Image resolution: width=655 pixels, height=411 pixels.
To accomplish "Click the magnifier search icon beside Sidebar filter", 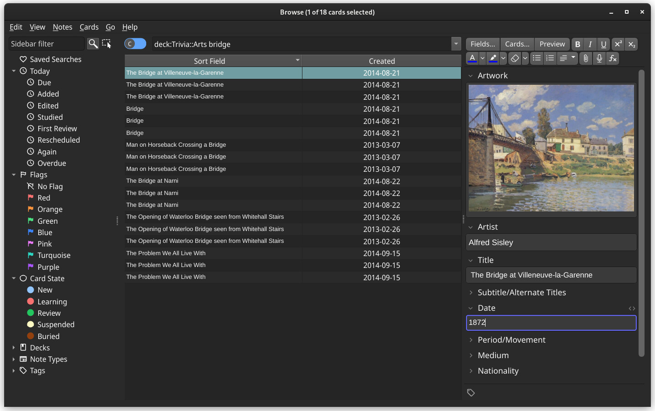I will click(93, 44).
